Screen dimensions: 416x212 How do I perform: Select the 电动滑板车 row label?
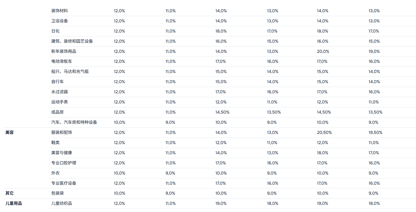point(61,61)
